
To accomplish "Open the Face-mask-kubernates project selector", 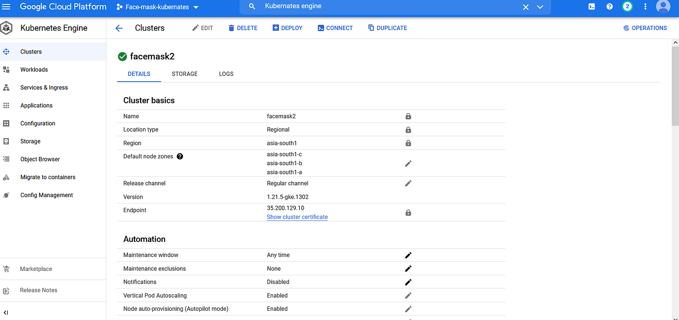I will point(158,7).
